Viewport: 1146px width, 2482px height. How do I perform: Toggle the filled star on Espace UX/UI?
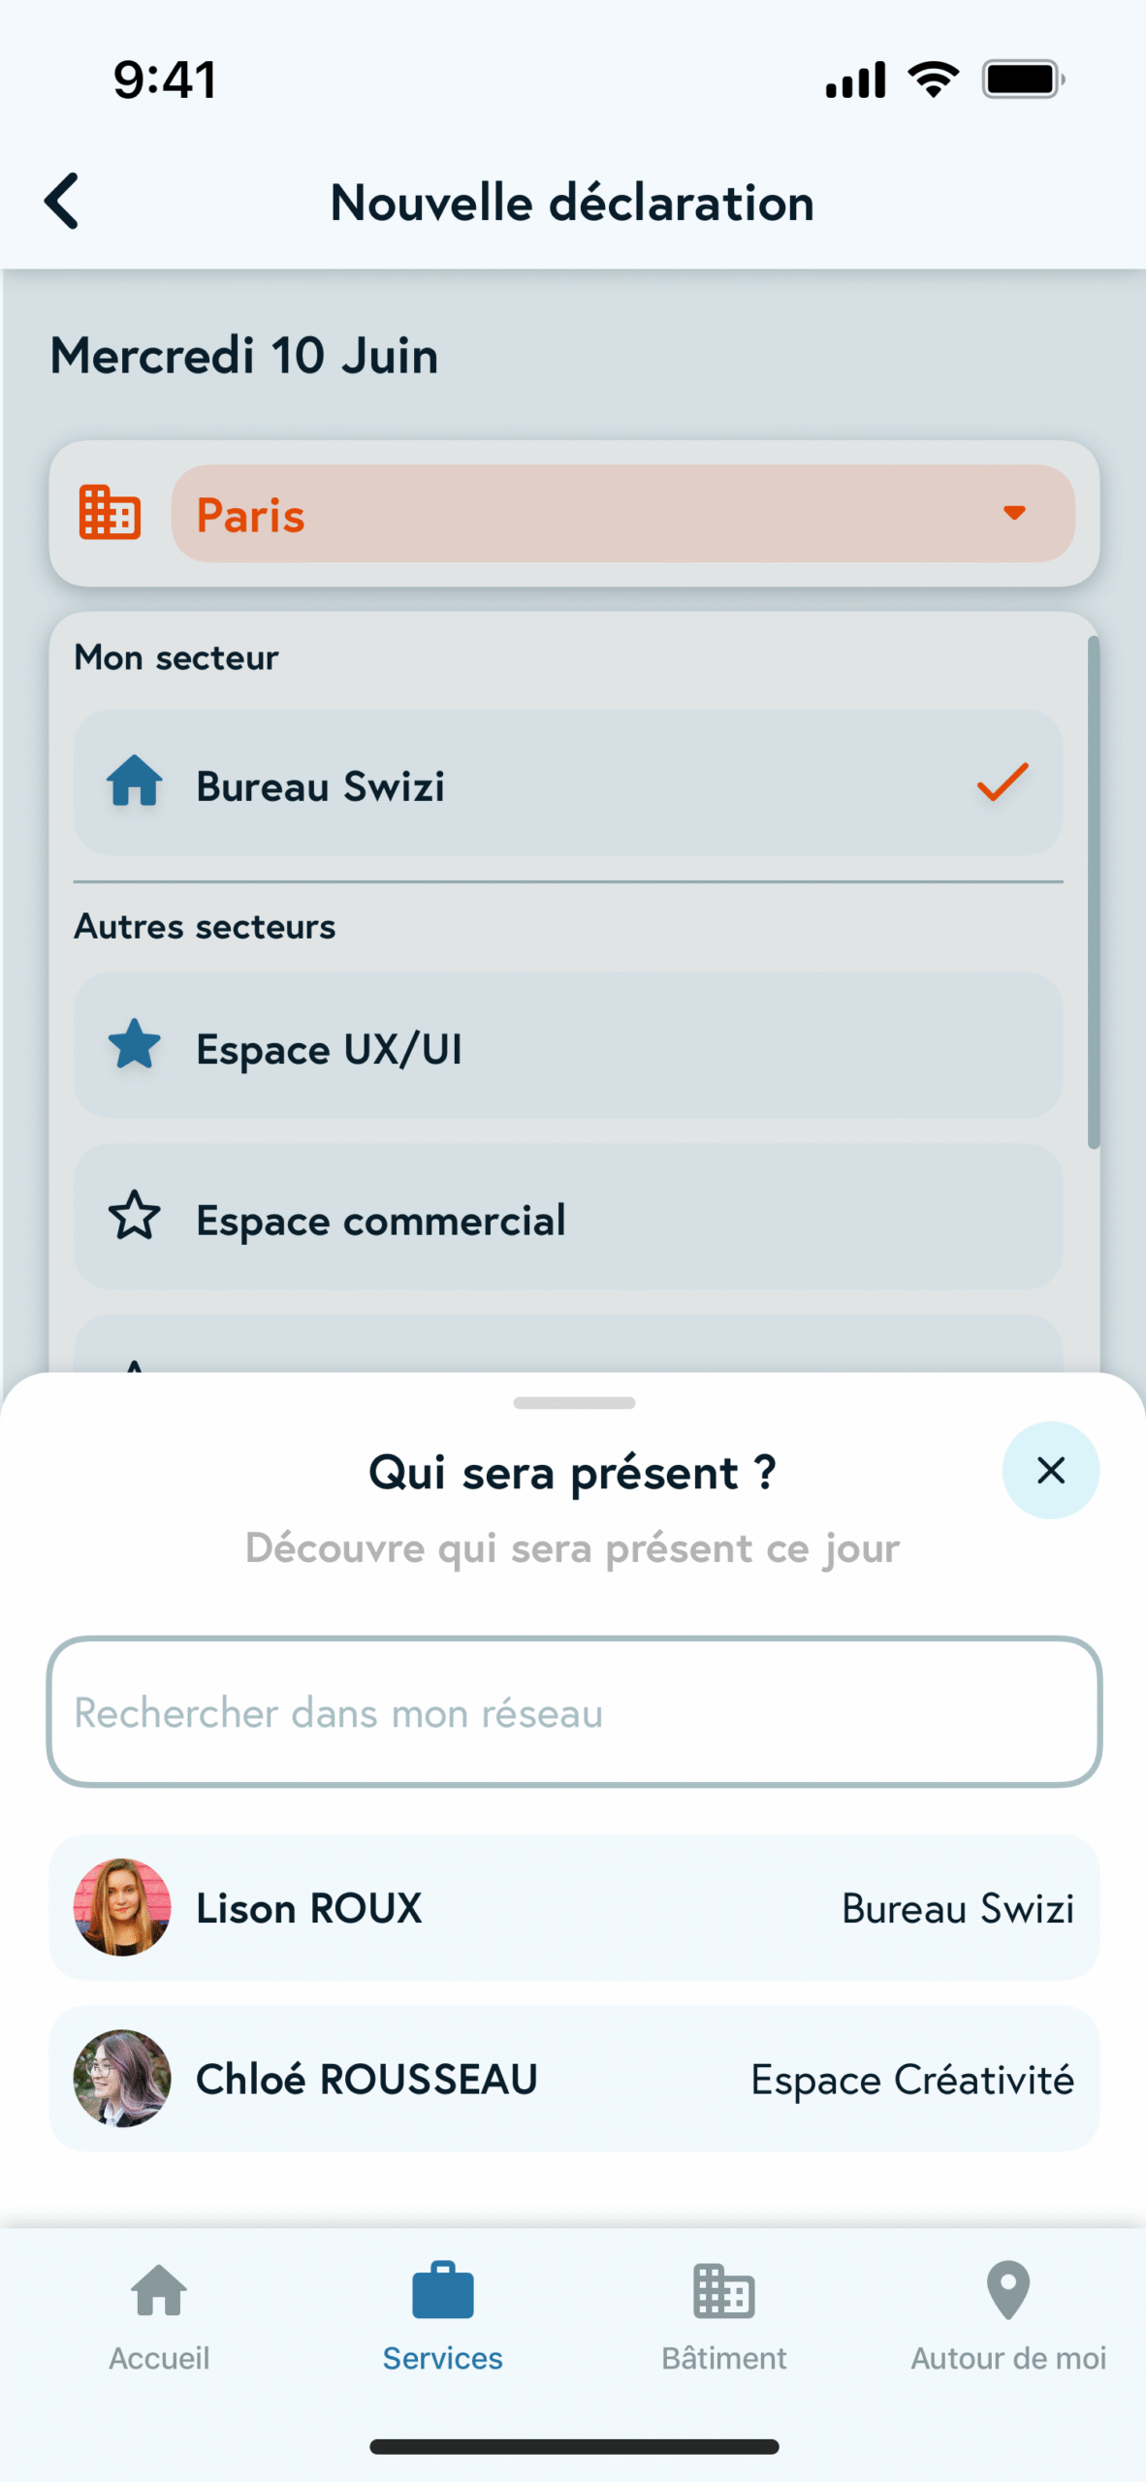(135, 1045)
